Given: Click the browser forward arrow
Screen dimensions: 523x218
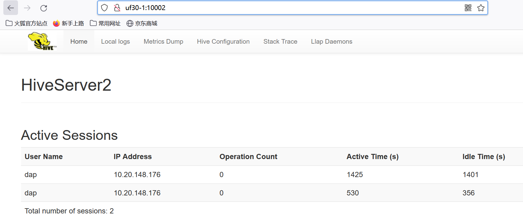Looking at the screenshot, I should click(27, 8).
